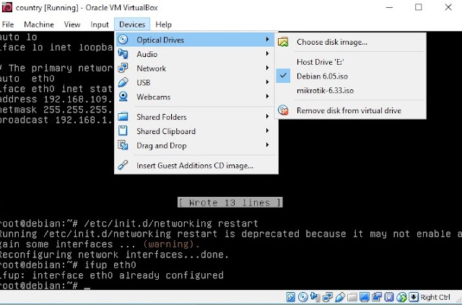Viewport: 462px width, 305px height.
Task: Open the Machine menu
Action: coord(39,25)
